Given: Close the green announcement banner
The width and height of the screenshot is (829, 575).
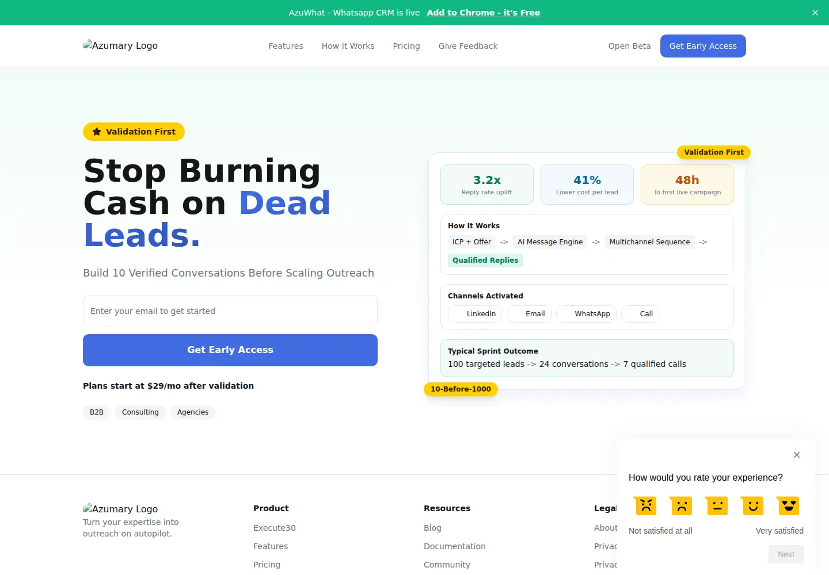Looking at the screenshot, I should 815,13.
